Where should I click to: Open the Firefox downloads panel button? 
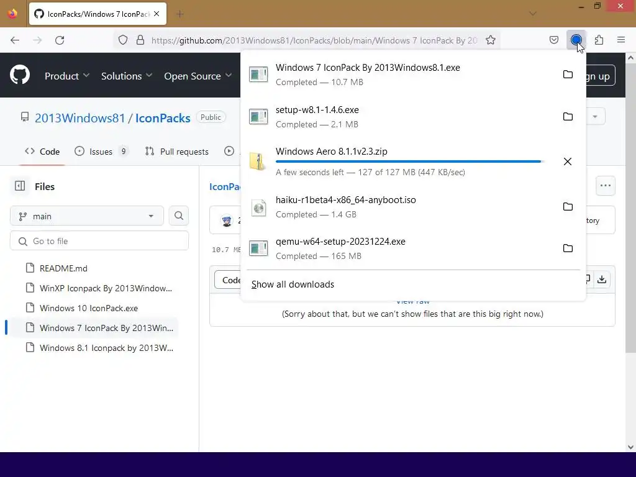[576, 40]
